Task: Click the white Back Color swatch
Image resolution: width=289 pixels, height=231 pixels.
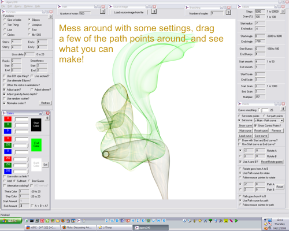Action: coord(36,165)
